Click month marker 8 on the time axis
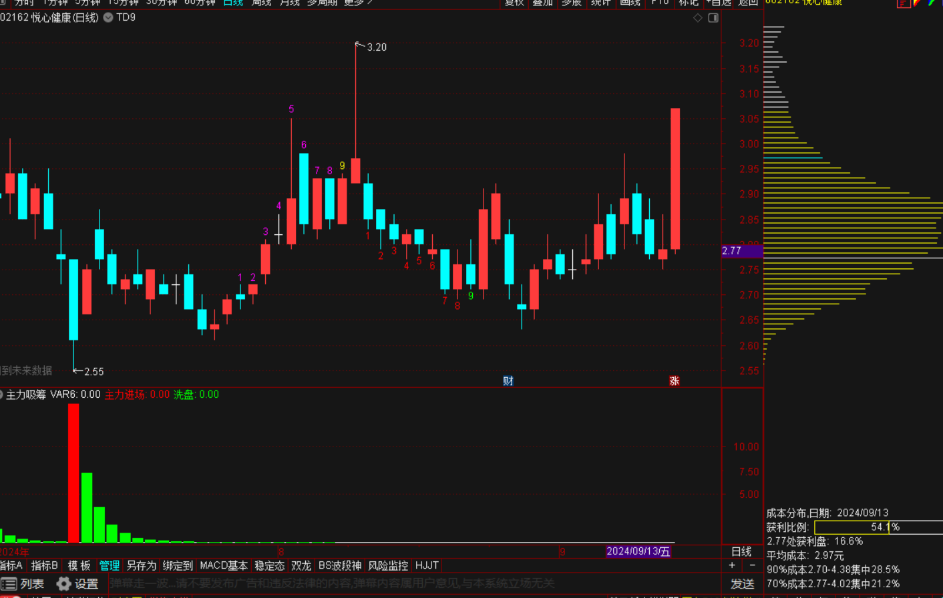Screen dimensions: 943x598 281,552
